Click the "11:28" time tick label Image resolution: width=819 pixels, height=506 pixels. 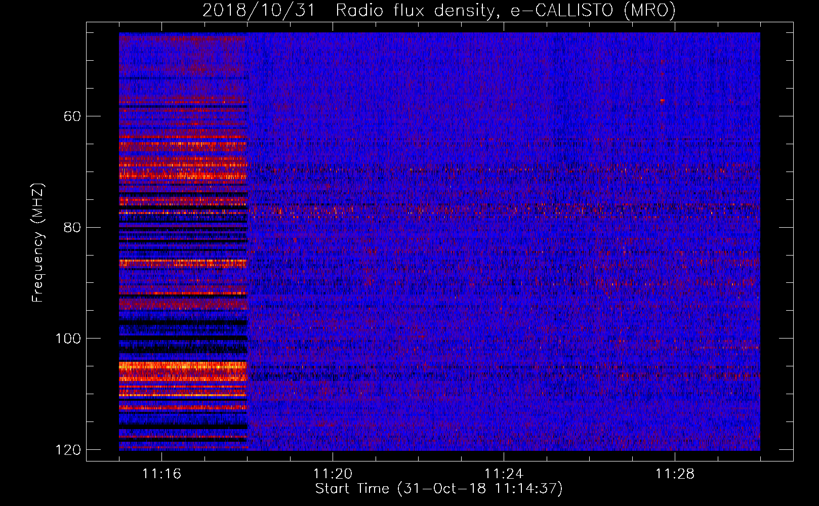point(675,474)
